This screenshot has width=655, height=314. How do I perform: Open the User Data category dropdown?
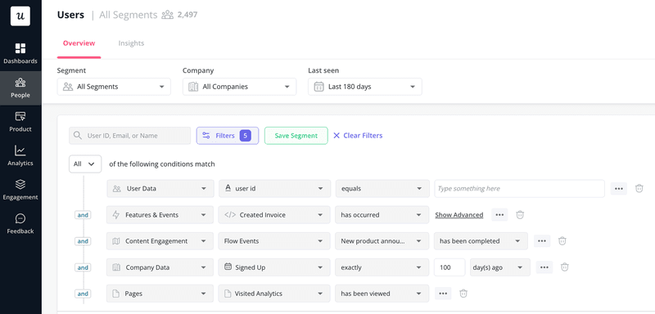pos(160,189)
